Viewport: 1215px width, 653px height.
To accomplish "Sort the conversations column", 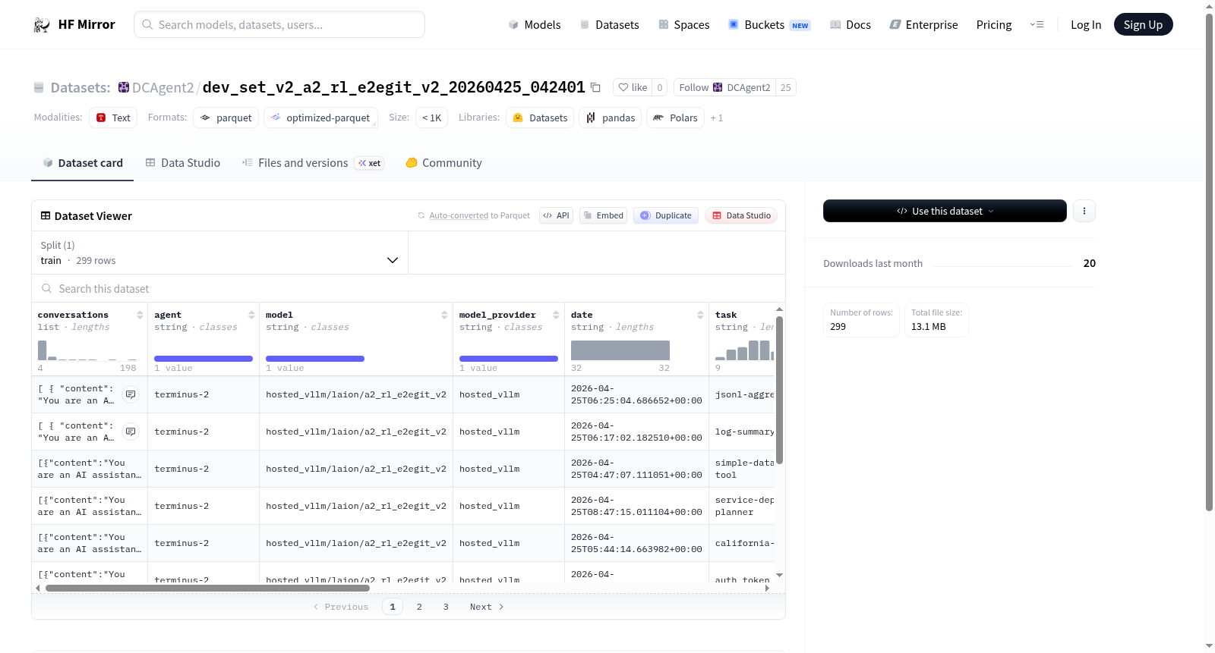I will (x=140, y=315).
